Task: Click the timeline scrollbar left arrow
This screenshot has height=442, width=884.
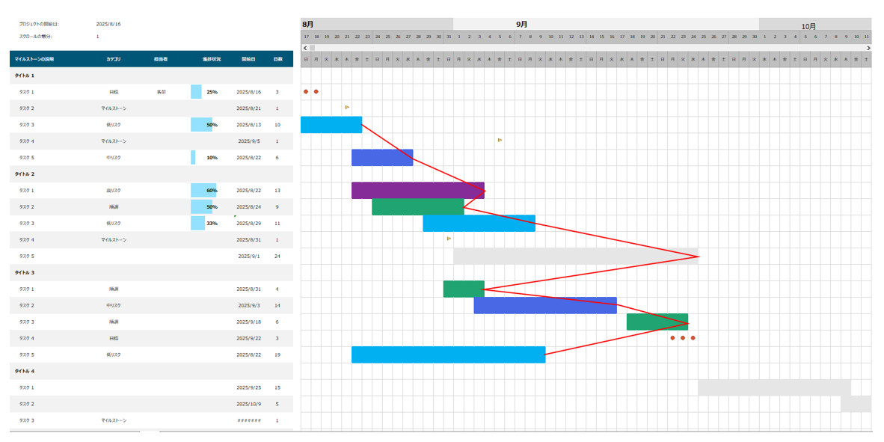Action: [305, 48]
